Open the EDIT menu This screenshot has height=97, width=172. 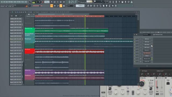(x=4, y=2)
